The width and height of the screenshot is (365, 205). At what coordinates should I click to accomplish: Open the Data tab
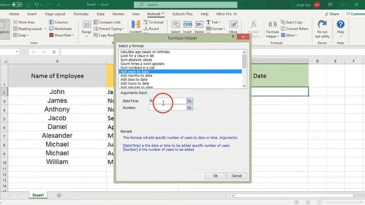[x=100, y=14]
